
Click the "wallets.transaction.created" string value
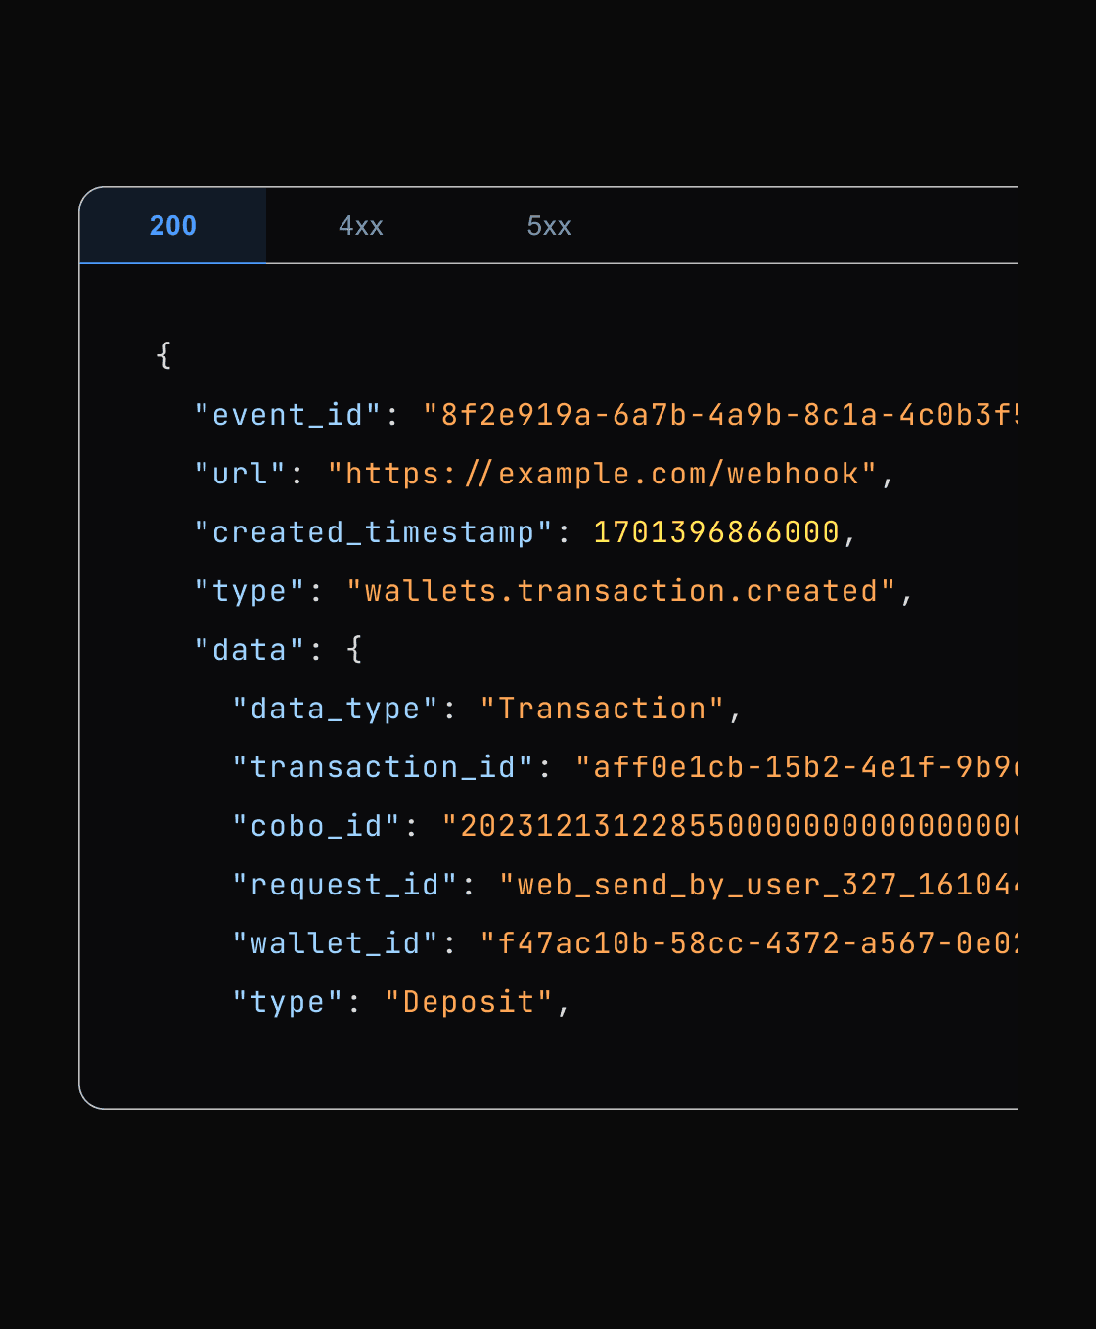621,591
